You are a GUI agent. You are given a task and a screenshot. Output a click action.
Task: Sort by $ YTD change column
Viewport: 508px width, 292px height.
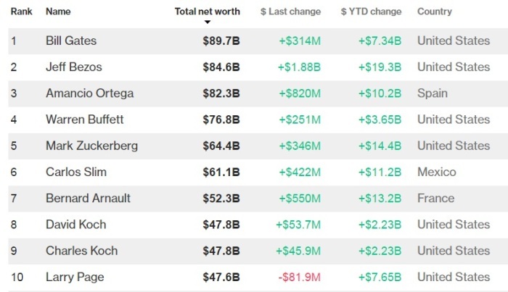[371, 12]
